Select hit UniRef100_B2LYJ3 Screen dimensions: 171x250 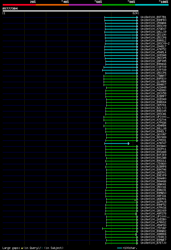coord(153,108)
